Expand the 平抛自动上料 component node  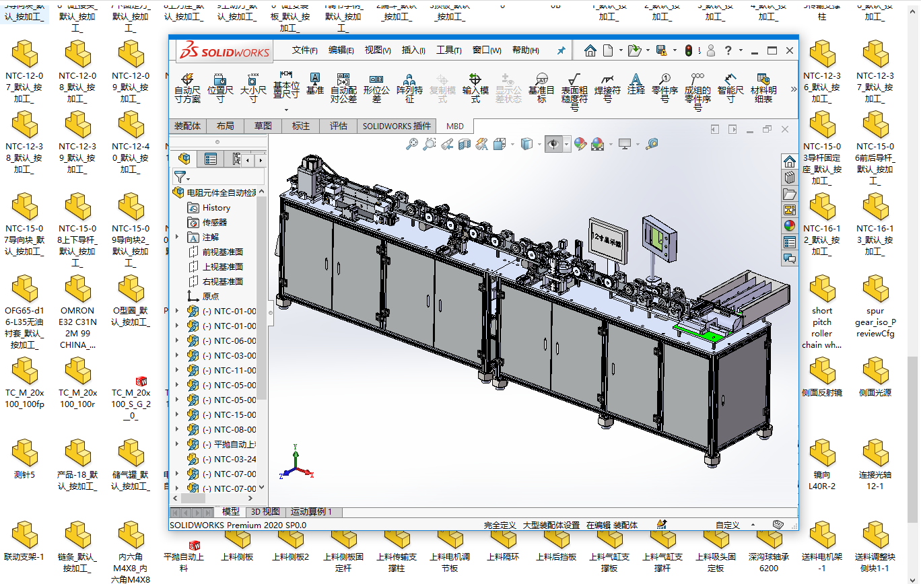[178, 444]
